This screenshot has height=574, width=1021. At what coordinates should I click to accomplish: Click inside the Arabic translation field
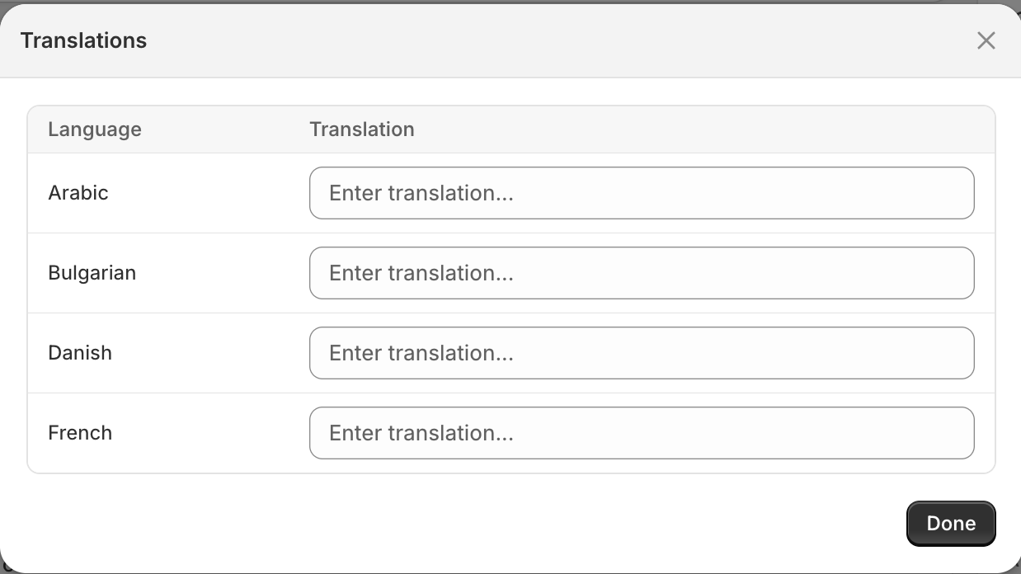point(642,193)
